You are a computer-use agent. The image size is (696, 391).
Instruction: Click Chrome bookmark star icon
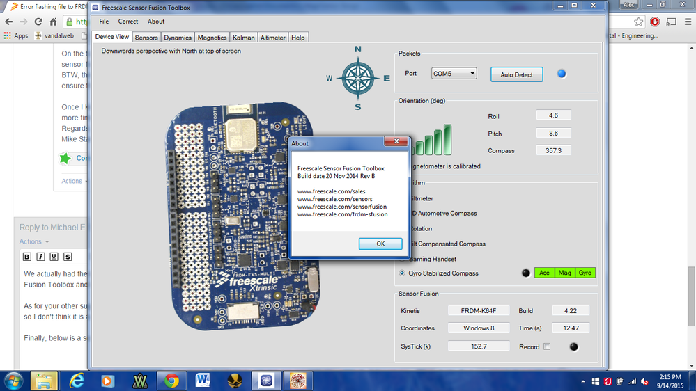pyautogui.click(x=638, y=22)
